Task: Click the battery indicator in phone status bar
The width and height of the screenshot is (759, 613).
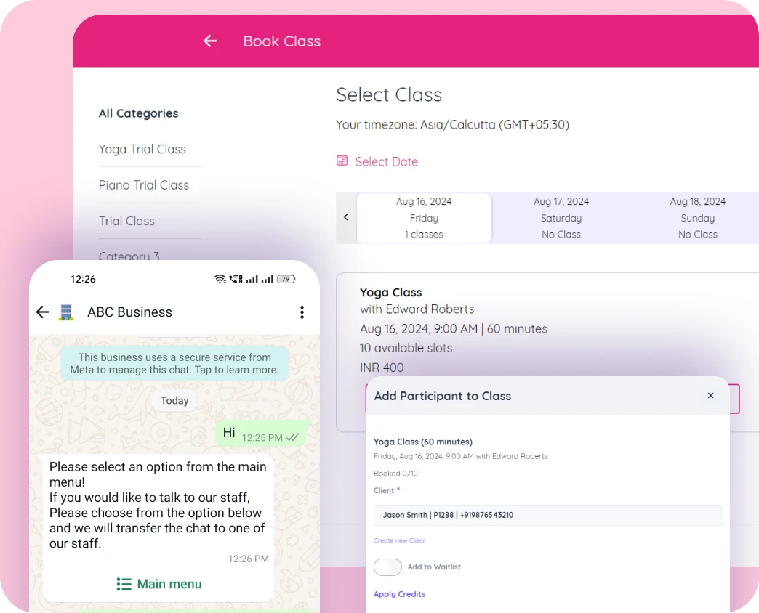Action: pos(286,279)
